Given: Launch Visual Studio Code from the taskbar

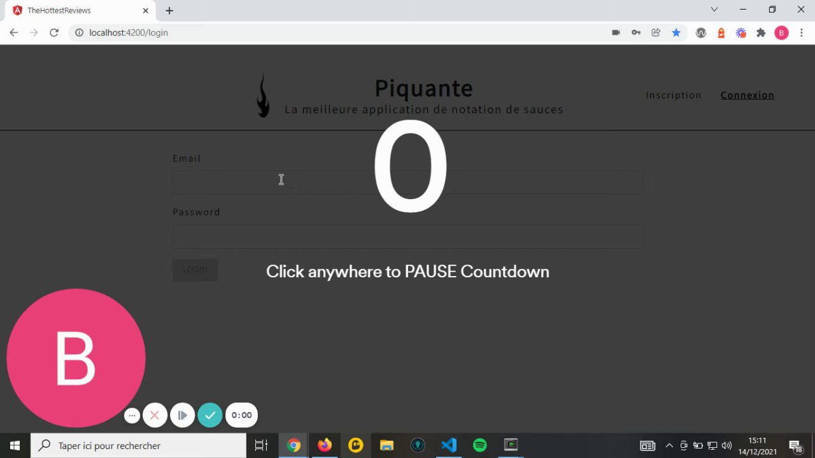Looking at the screenshot, I should pos(449,445).
